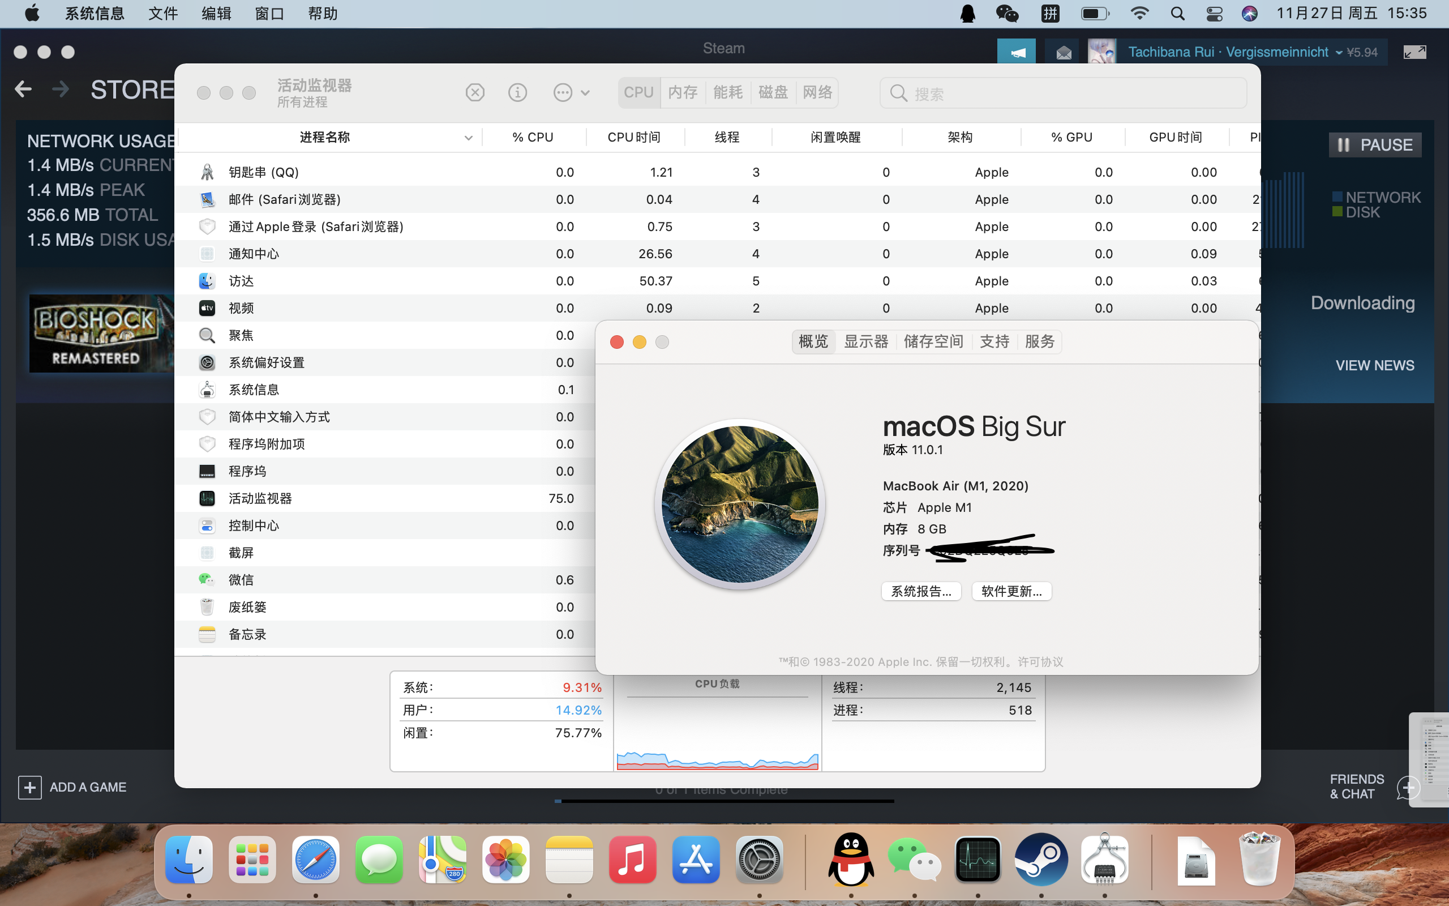Open Safari from the Dock
The image size is (1449, 906).
coord(316,860)
